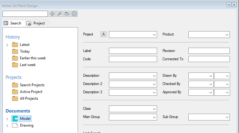Click the Label input field
Screen dimensions: 239x133
click(133, 51)
